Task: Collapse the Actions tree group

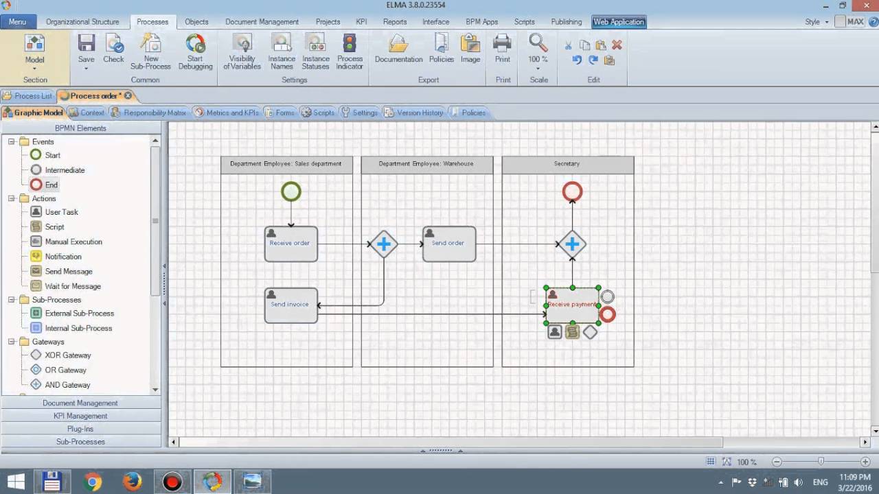Action: click(11, 198)
